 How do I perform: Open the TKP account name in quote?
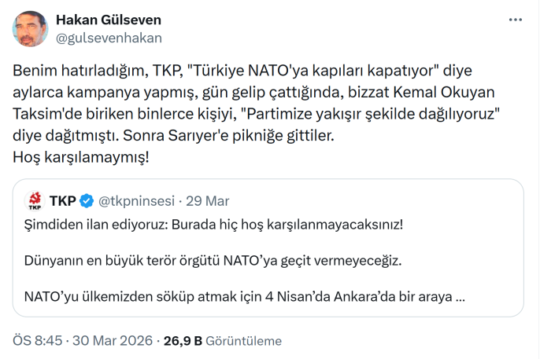pyautogui.click(x=63, y=201)
